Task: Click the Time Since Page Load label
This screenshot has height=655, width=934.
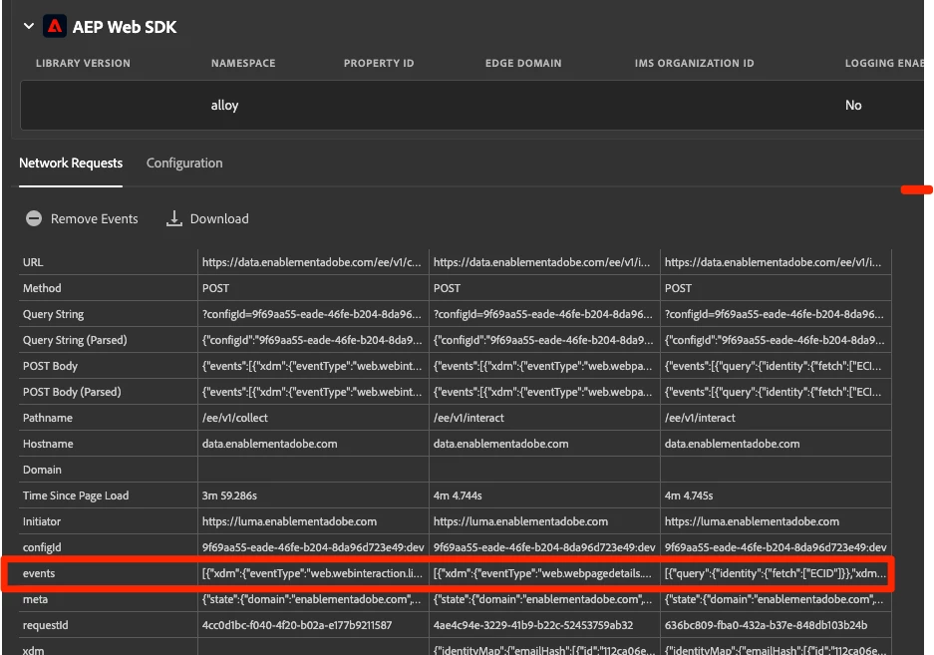Action: click(76, 495)
